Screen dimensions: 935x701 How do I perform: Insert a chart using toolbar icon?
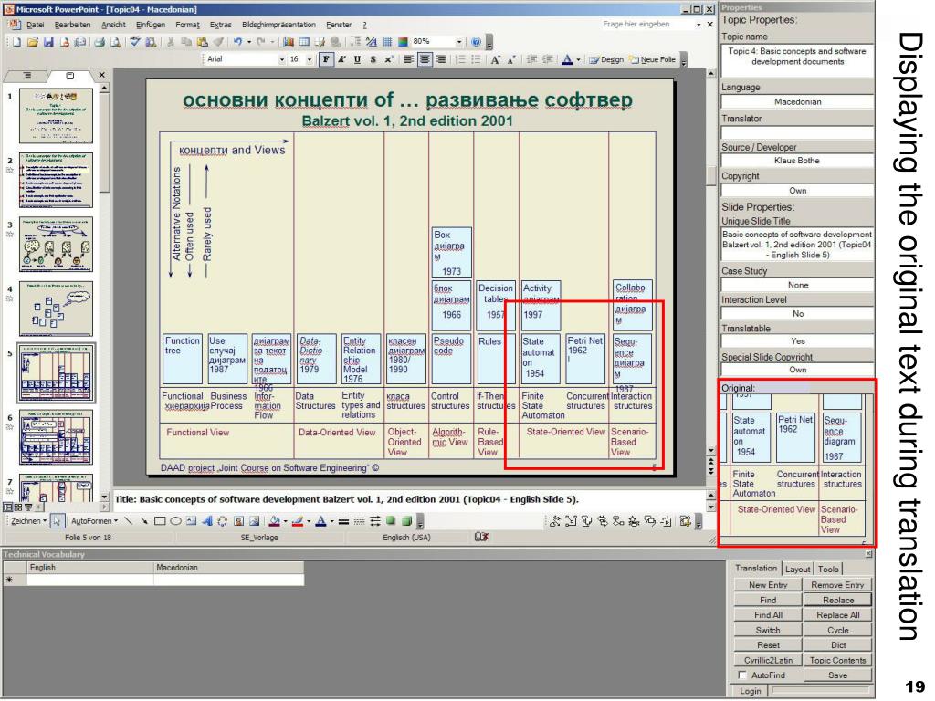pyautogui.click(x=289, y=42)
